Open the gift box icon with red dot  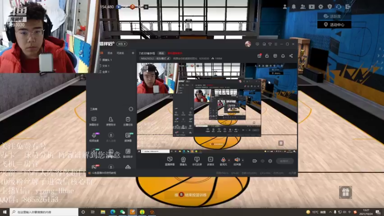259,56
